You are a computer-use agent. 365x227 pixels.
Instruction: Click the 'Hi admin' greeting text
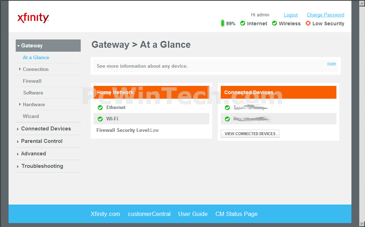click(260, 15)
